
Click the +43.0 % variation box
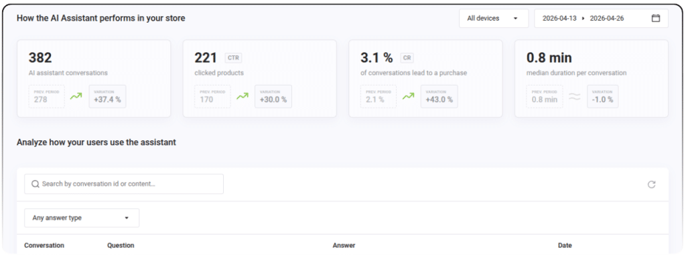(x=439, y=96)
